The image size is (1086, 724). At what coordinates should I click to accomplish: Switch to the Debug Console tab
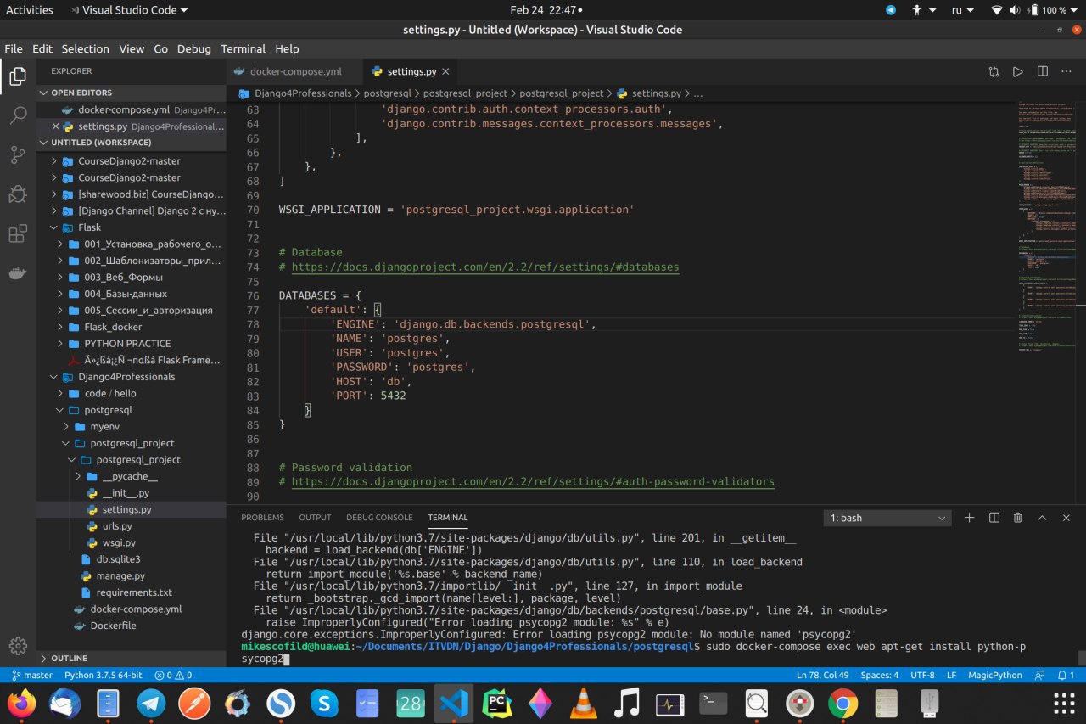point(379,518)
